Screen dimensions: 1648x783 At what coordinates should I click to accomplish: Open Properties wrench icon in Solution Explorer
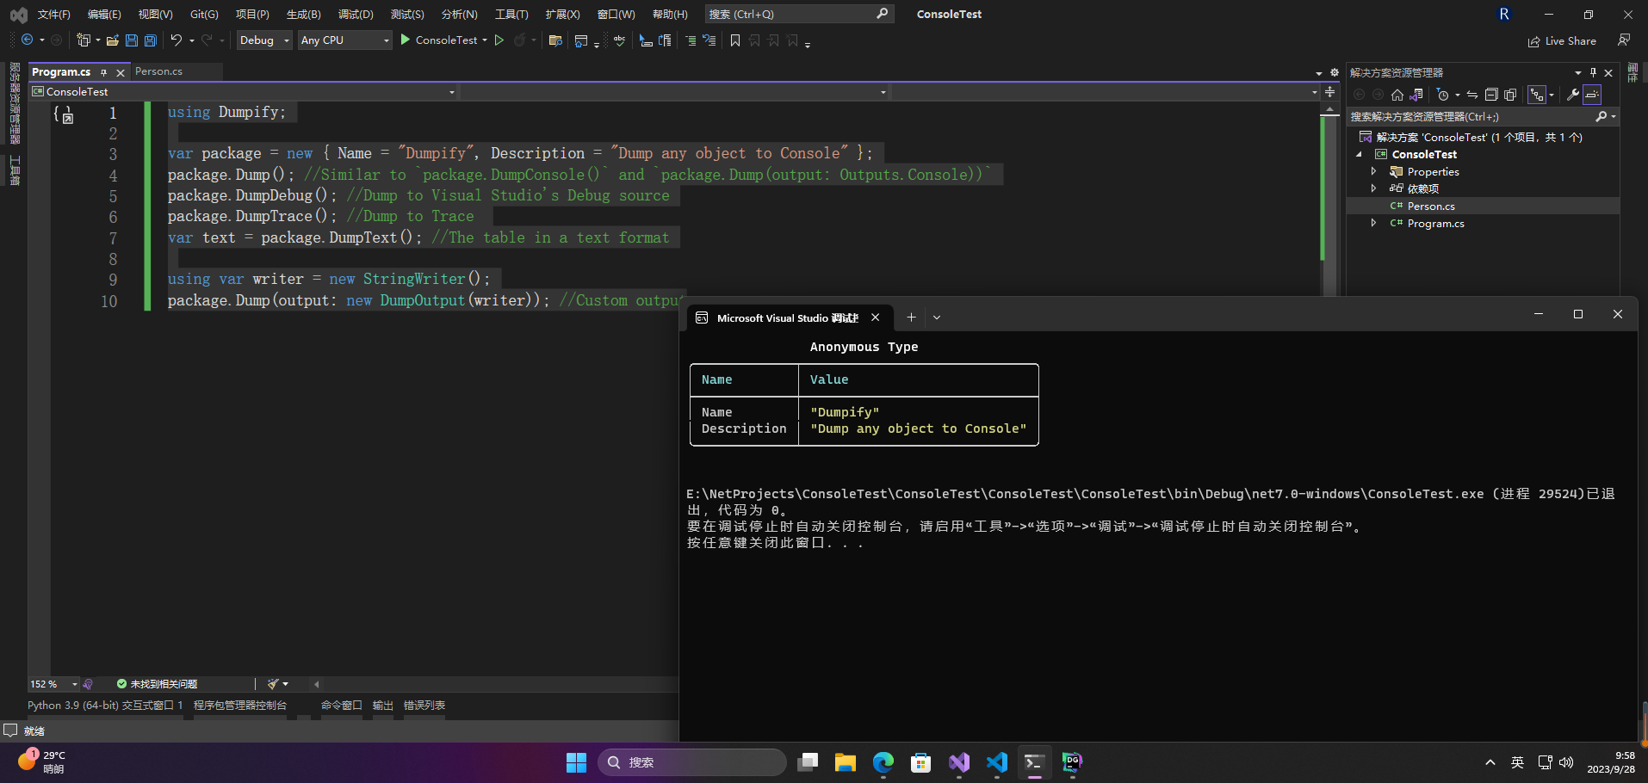click(1572, 95)
